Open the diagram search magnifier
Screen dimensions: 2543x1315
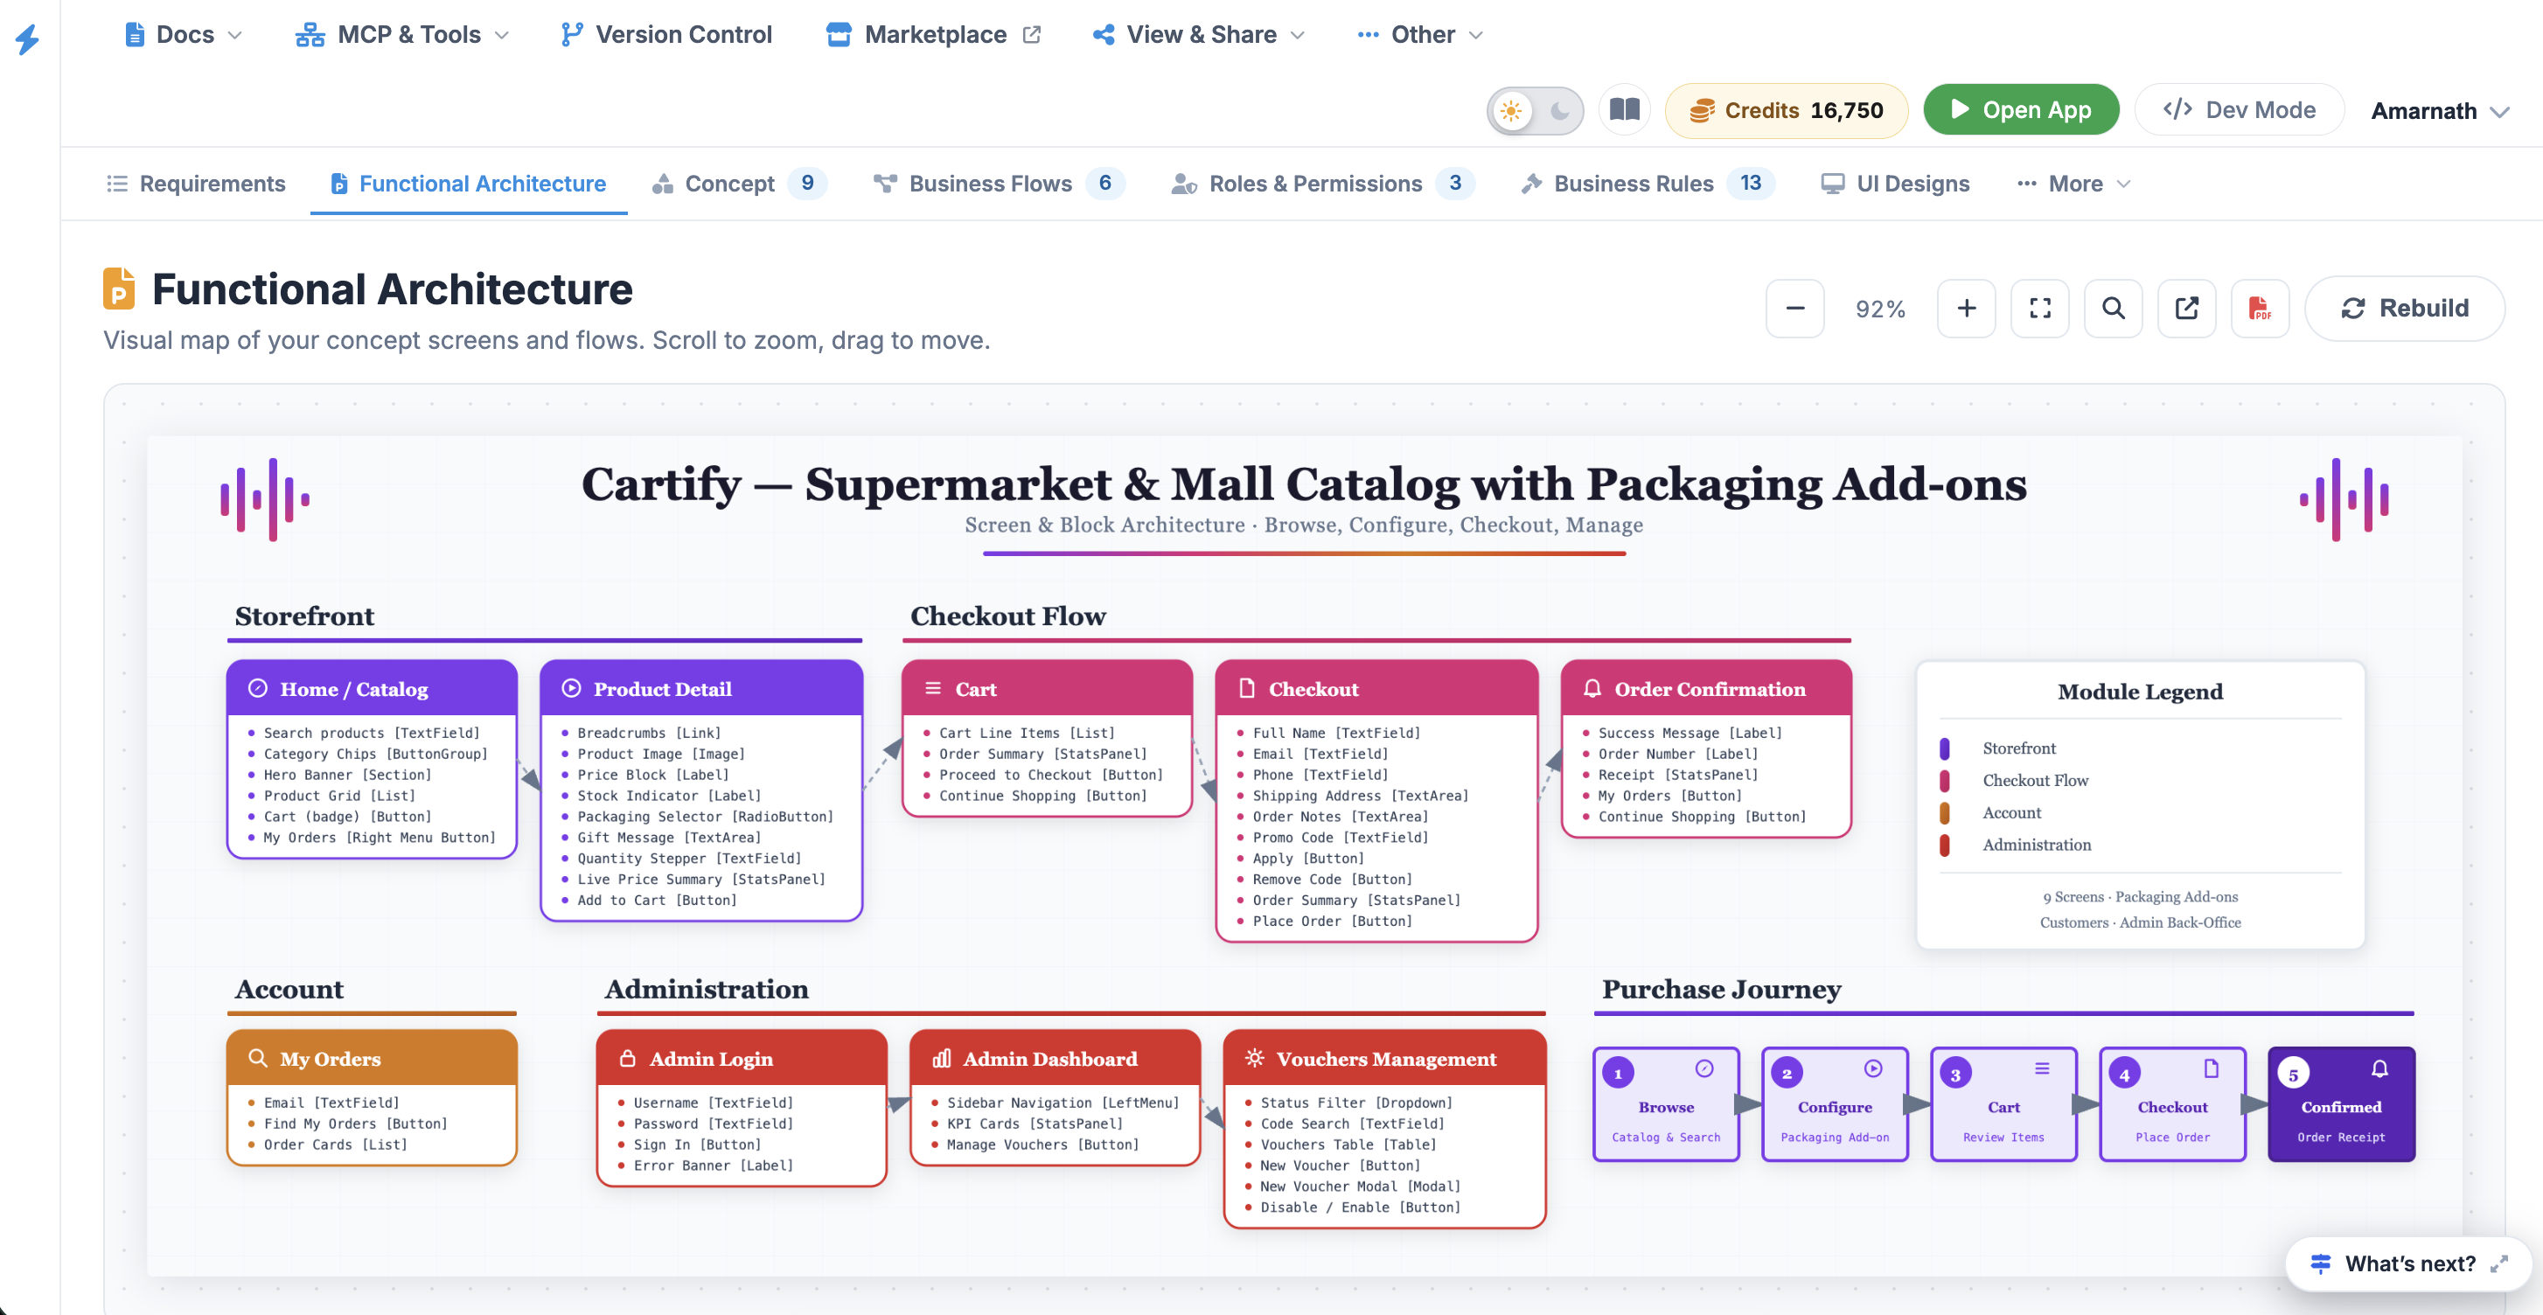tap(2113, 308)
